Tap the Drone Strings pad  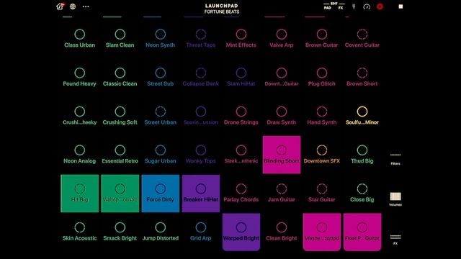(241, 116)
